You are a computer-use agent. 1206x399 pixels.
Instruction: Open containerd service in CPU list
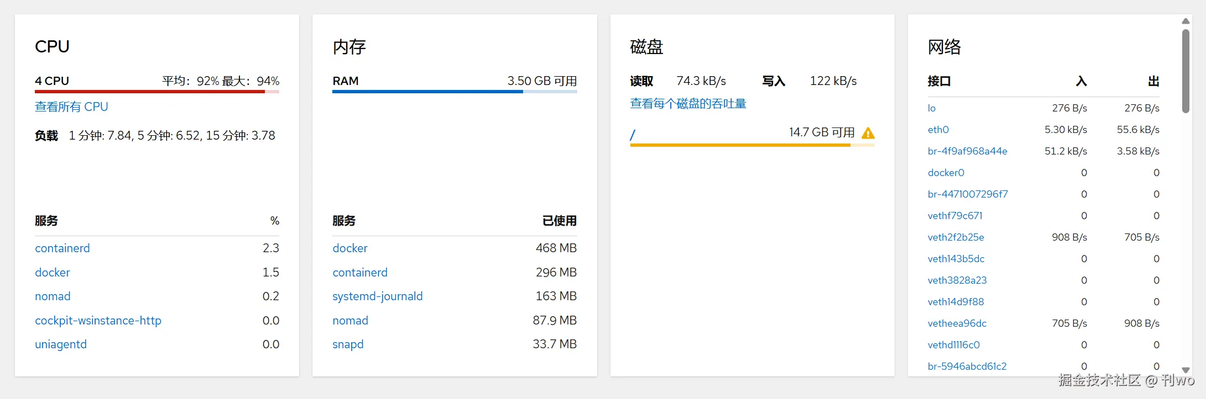pyautogui.click(x=62, y=248)
